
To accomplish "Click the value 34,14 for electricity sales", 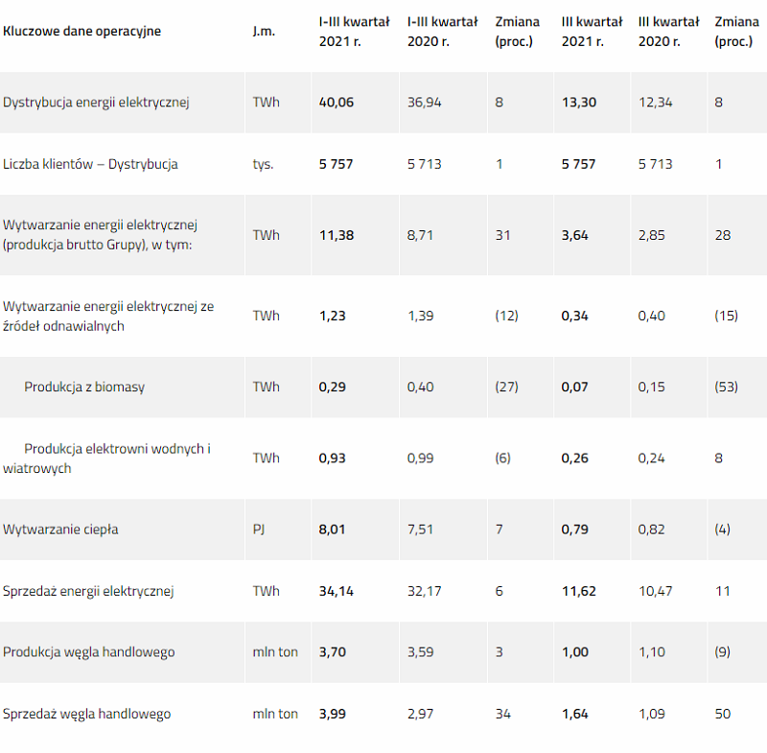I will [x=337, y=591].
